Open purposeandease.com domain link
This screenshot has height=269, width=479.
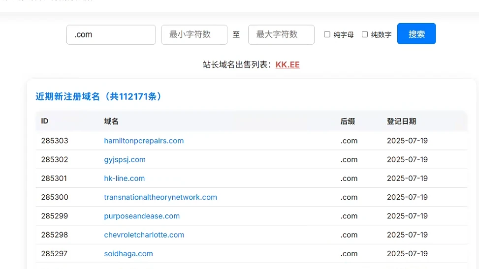(x=142, y=216)
